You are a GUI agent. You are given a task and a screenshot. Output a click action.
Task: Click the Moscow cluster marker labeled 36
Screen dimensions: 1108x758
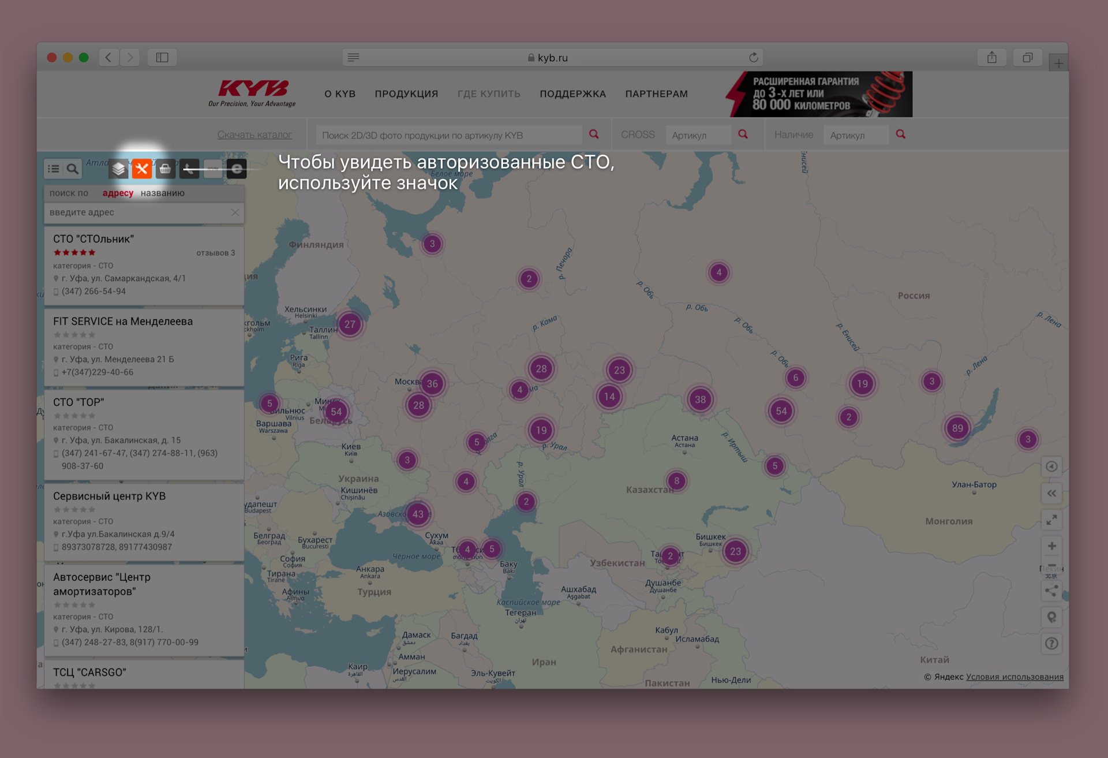(432, 383)
